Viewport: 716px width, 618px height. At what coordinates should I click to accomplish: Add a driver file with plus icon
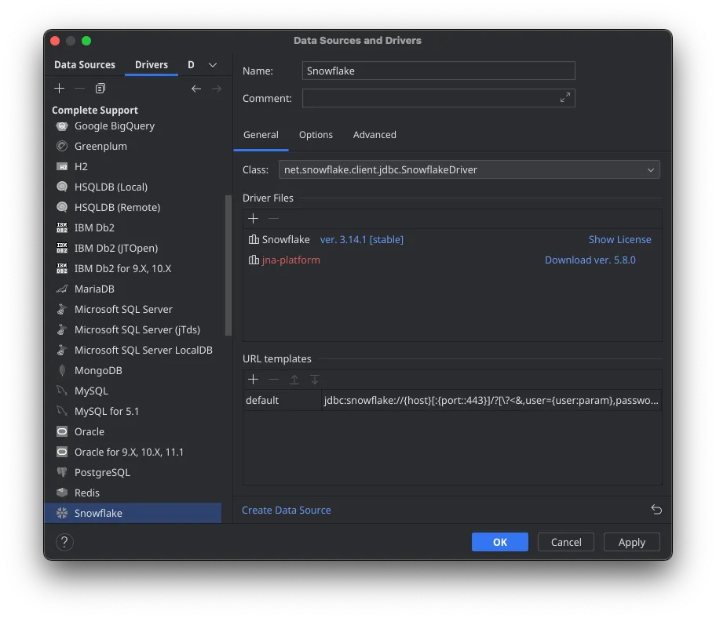point(253,219)
